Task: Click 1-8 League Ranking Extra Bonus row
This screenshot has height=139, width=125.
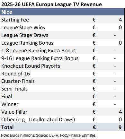Action: [x=62, y=51]
